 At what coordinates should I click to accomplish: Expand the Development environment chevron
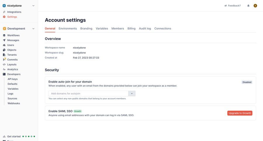33,29
